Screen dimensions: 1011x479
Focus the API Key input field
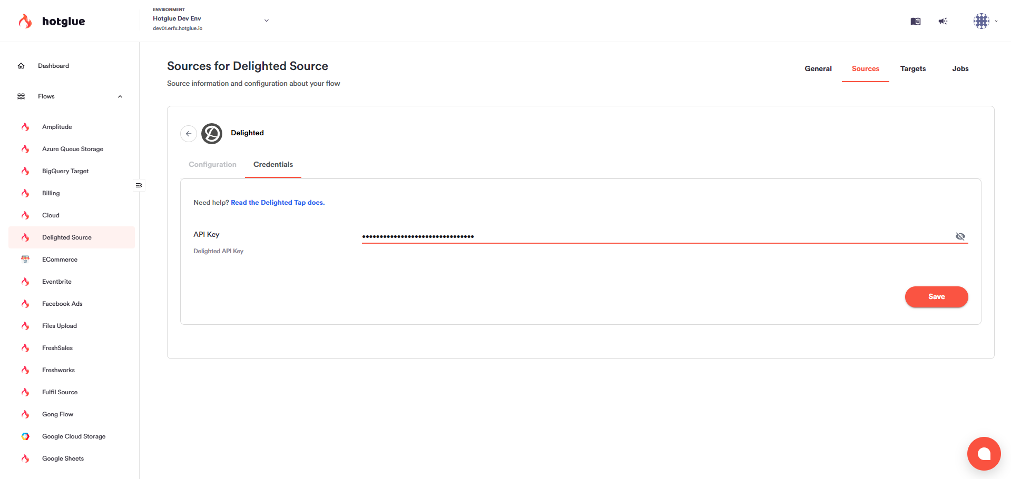coord(657,236)
